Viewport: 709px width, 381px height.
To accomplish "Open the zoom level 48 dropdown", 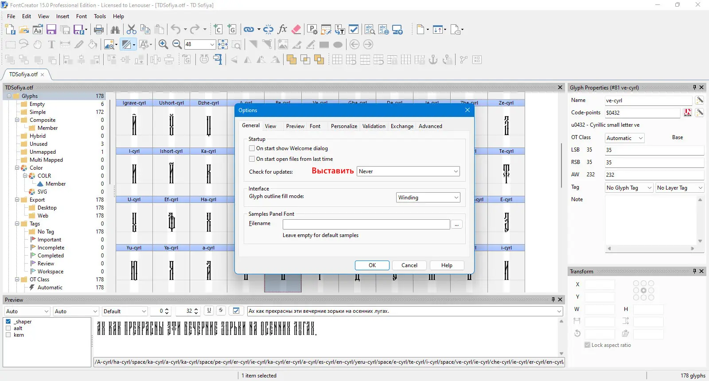I will (212, 44).
